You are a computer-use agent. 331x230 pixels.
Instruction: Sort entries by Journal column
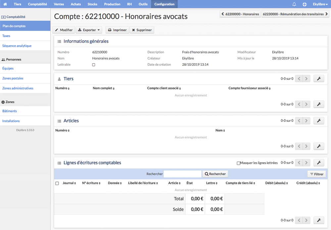(x=69, y=183)
